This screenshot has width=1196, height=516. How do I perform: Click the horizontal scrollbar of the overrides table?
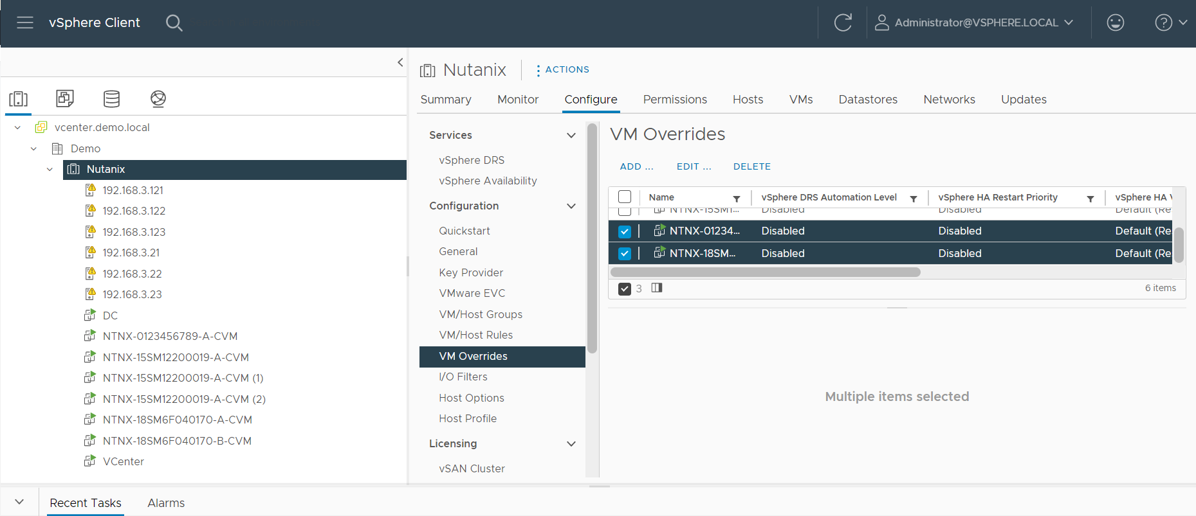[765, 272]
